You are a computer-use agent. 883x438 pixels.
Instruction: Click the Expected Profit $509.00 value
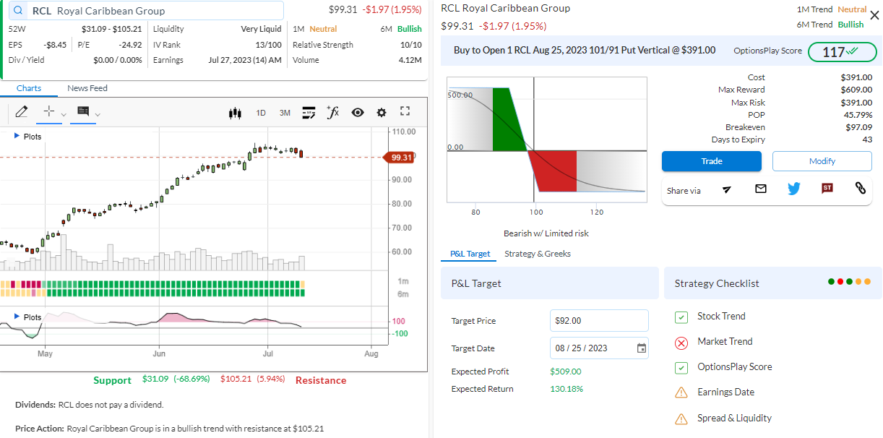[566, 372]
